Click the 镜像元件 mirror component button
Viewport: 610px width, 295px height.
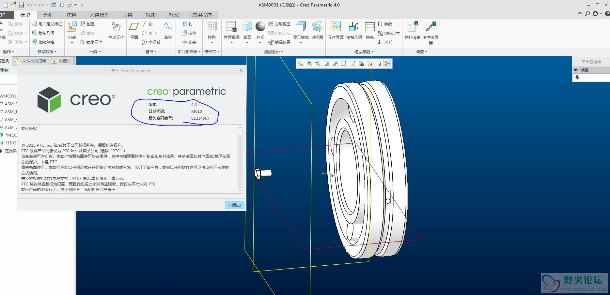pyautogui.click(x=91, y=42)
